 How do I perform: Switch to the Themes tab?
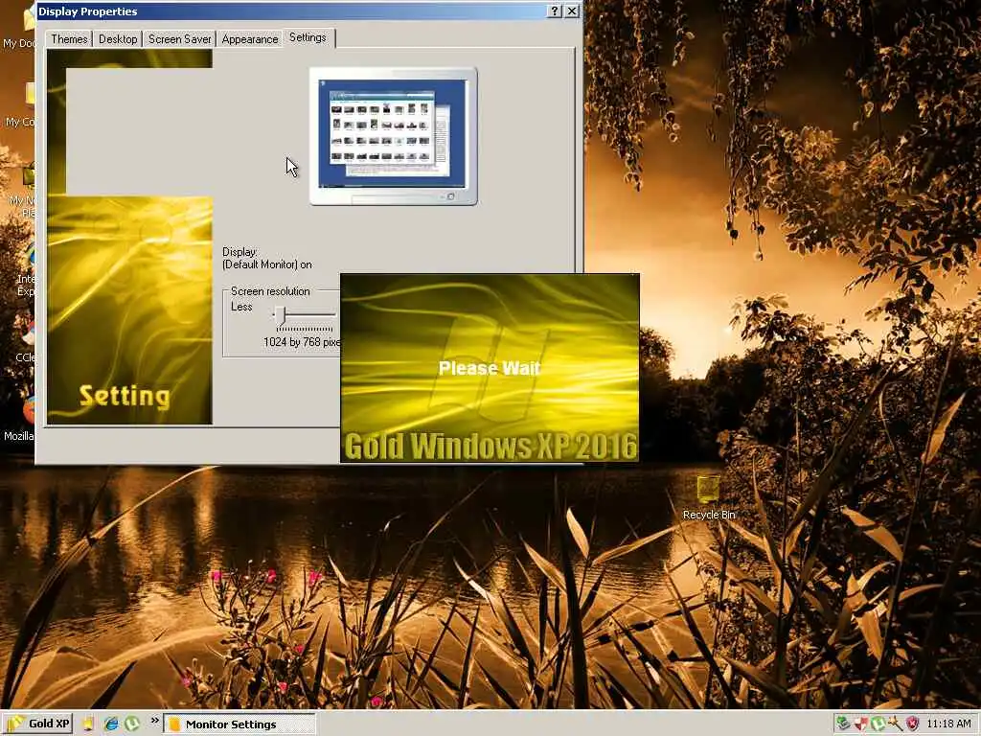(69, 38)
